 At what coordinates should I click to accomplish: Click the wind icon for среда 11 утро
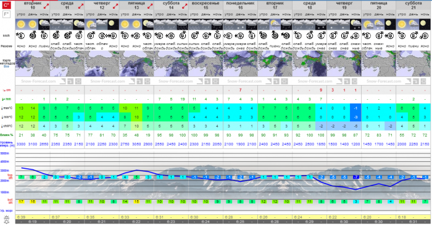[56, 36]
